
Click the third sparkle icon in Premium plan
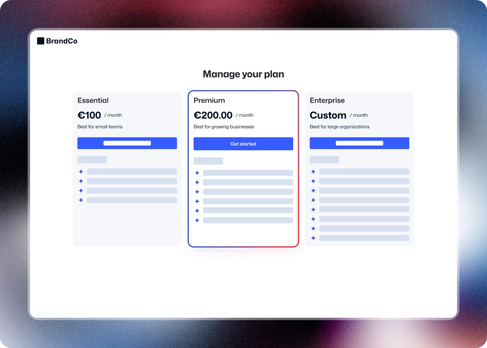pos(197,192)
